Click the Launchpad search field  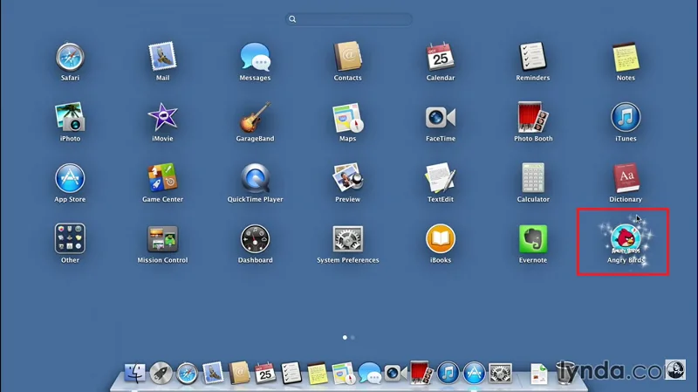pos(348,19)
